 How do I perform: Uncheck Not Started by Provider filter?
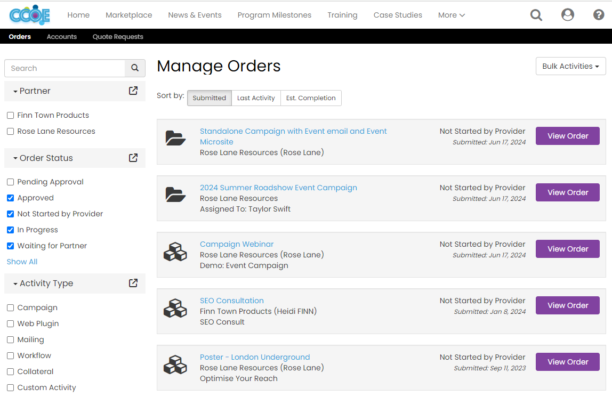point(11,214)
